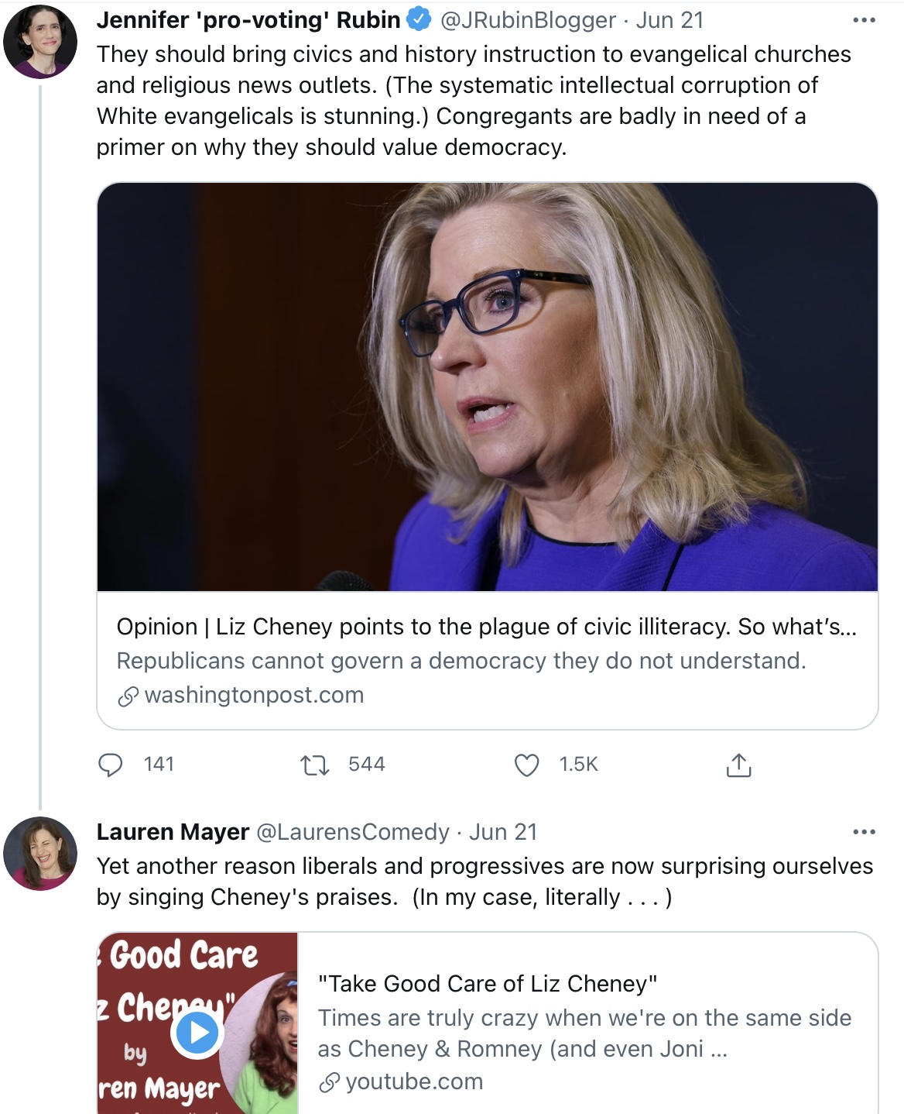Viewport: 904px width, 1114px height.
Task: Click the Lauren Mayer display name
Action: [173, 832]
